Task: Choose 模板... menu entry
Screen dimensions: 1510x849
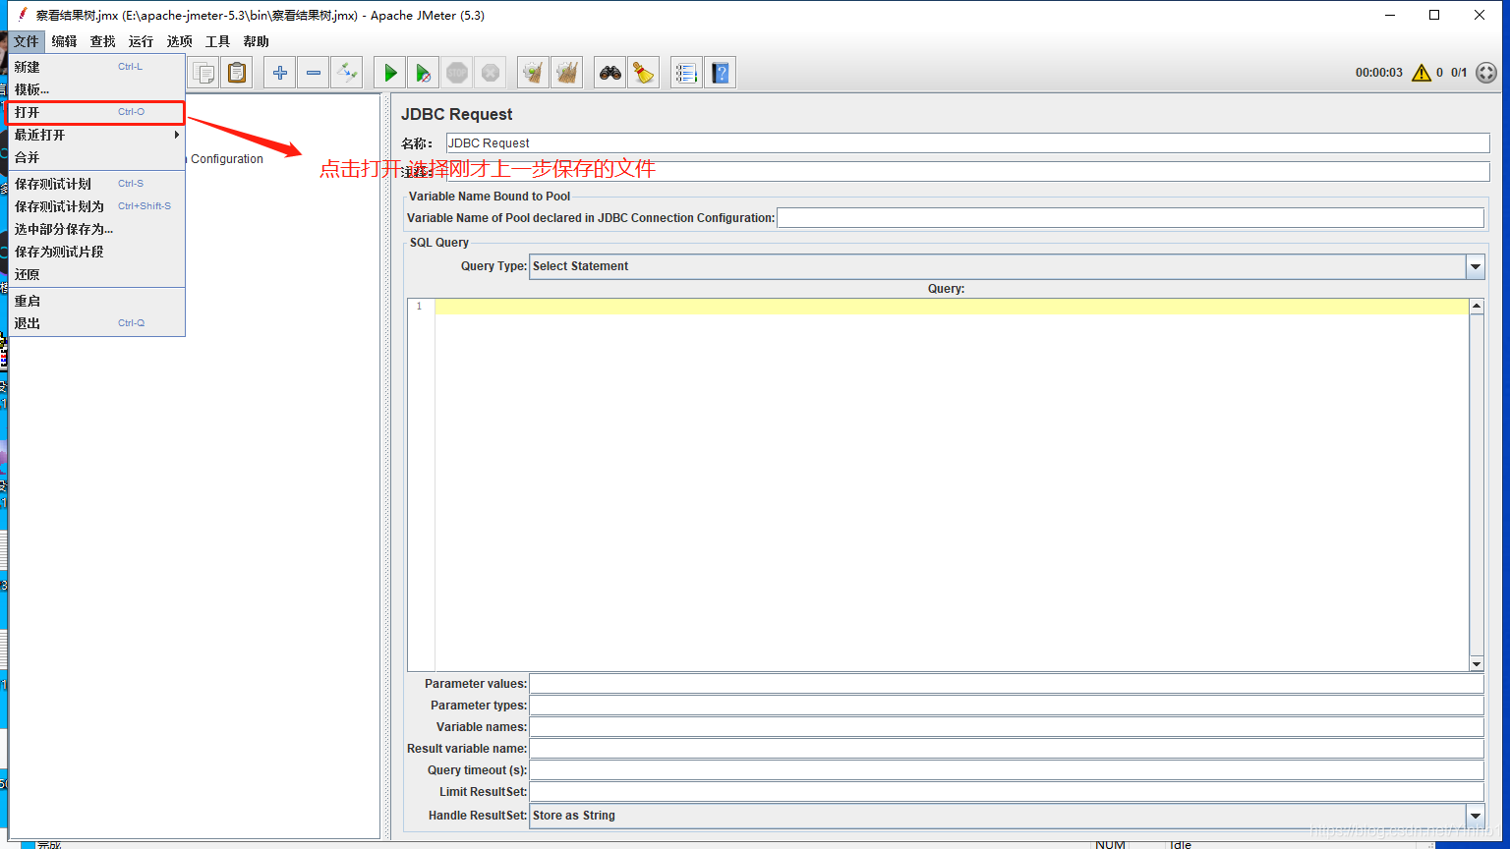Action: 96,89
